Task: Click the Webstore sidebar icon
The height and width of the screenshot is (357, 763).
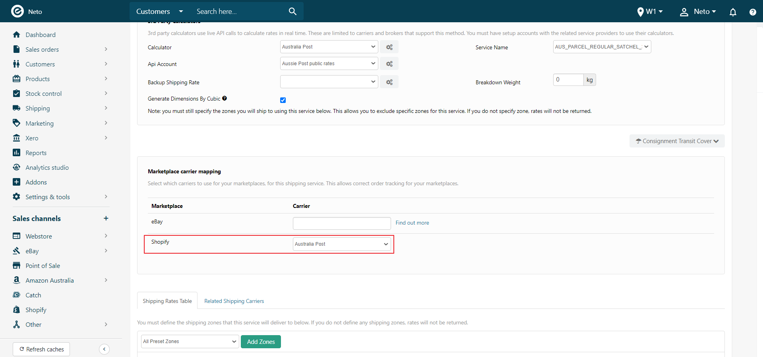Action: pyautogui.click(x=16, y=236)
